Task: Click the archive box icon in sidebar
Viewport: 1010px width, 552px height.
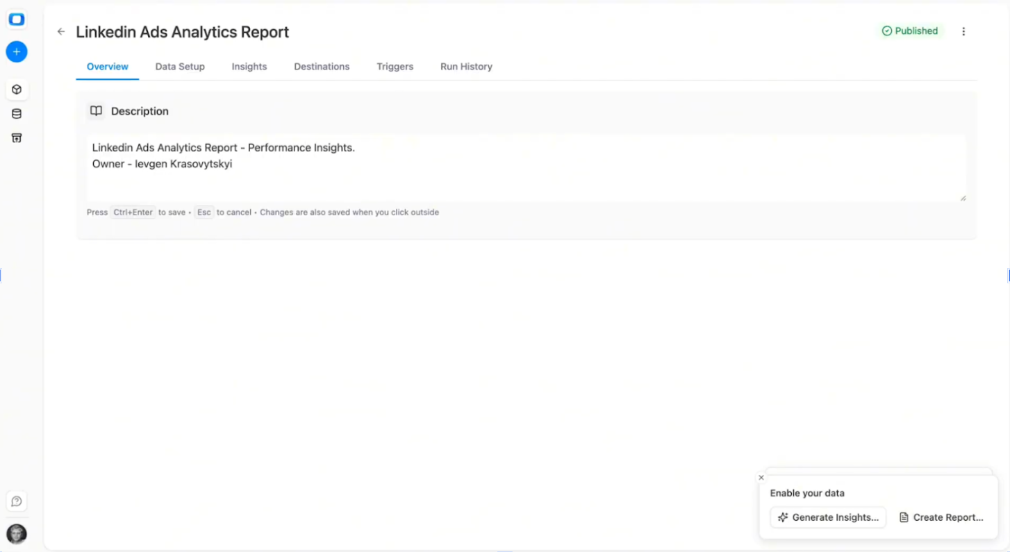Action: pos(16,137)
